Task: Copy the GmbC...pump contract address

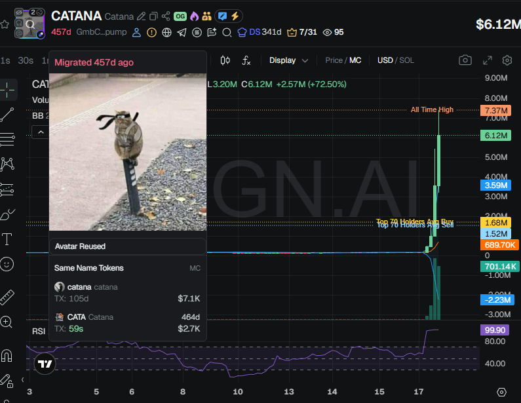Action: [x=102, y=32]
